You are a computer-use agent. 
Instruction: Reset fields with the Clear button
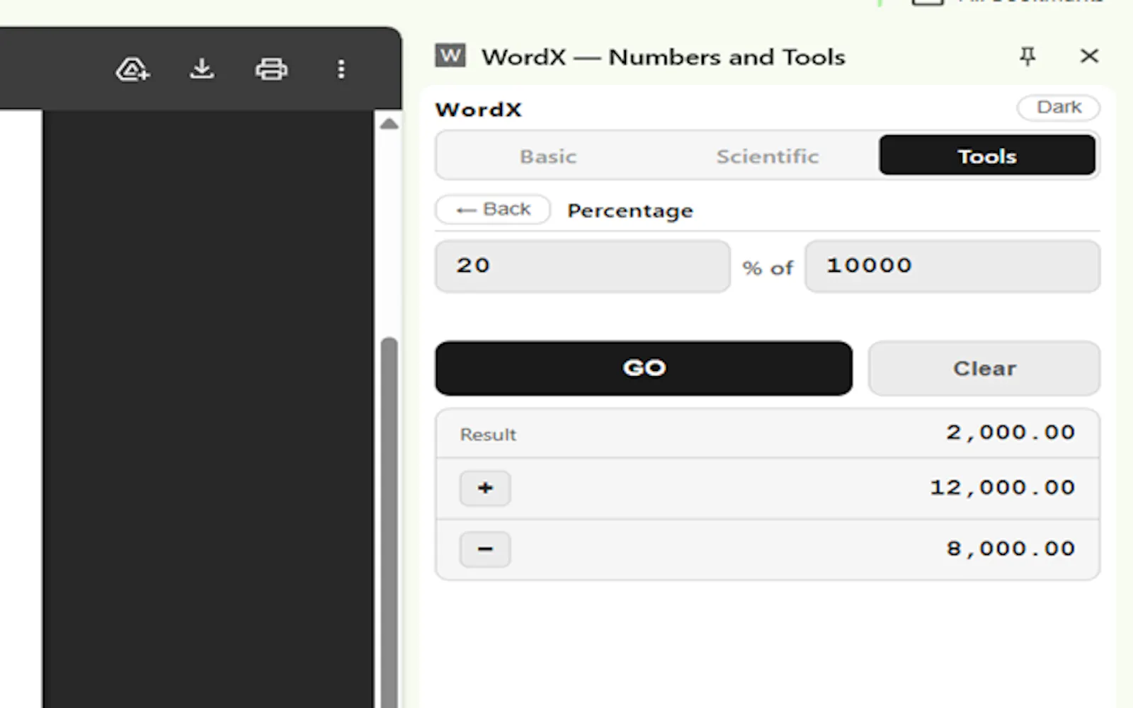[984, 368]
